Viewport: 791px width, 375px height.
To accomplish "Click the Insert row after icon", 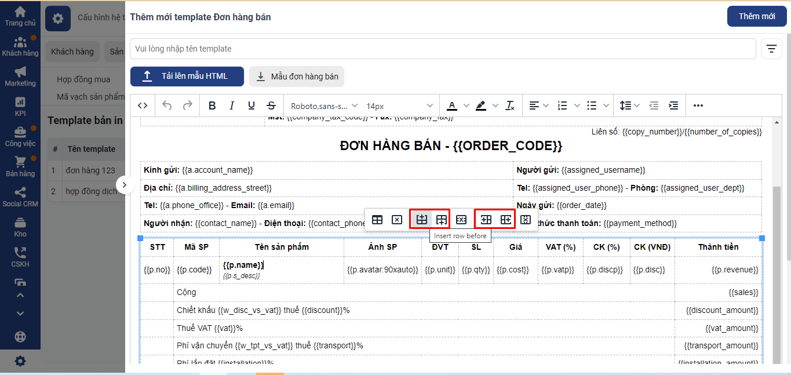I will (442, 220).
